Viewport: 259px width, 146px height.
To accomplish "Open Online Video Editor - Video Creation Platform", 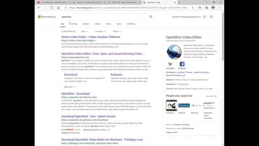I will 91,37.
